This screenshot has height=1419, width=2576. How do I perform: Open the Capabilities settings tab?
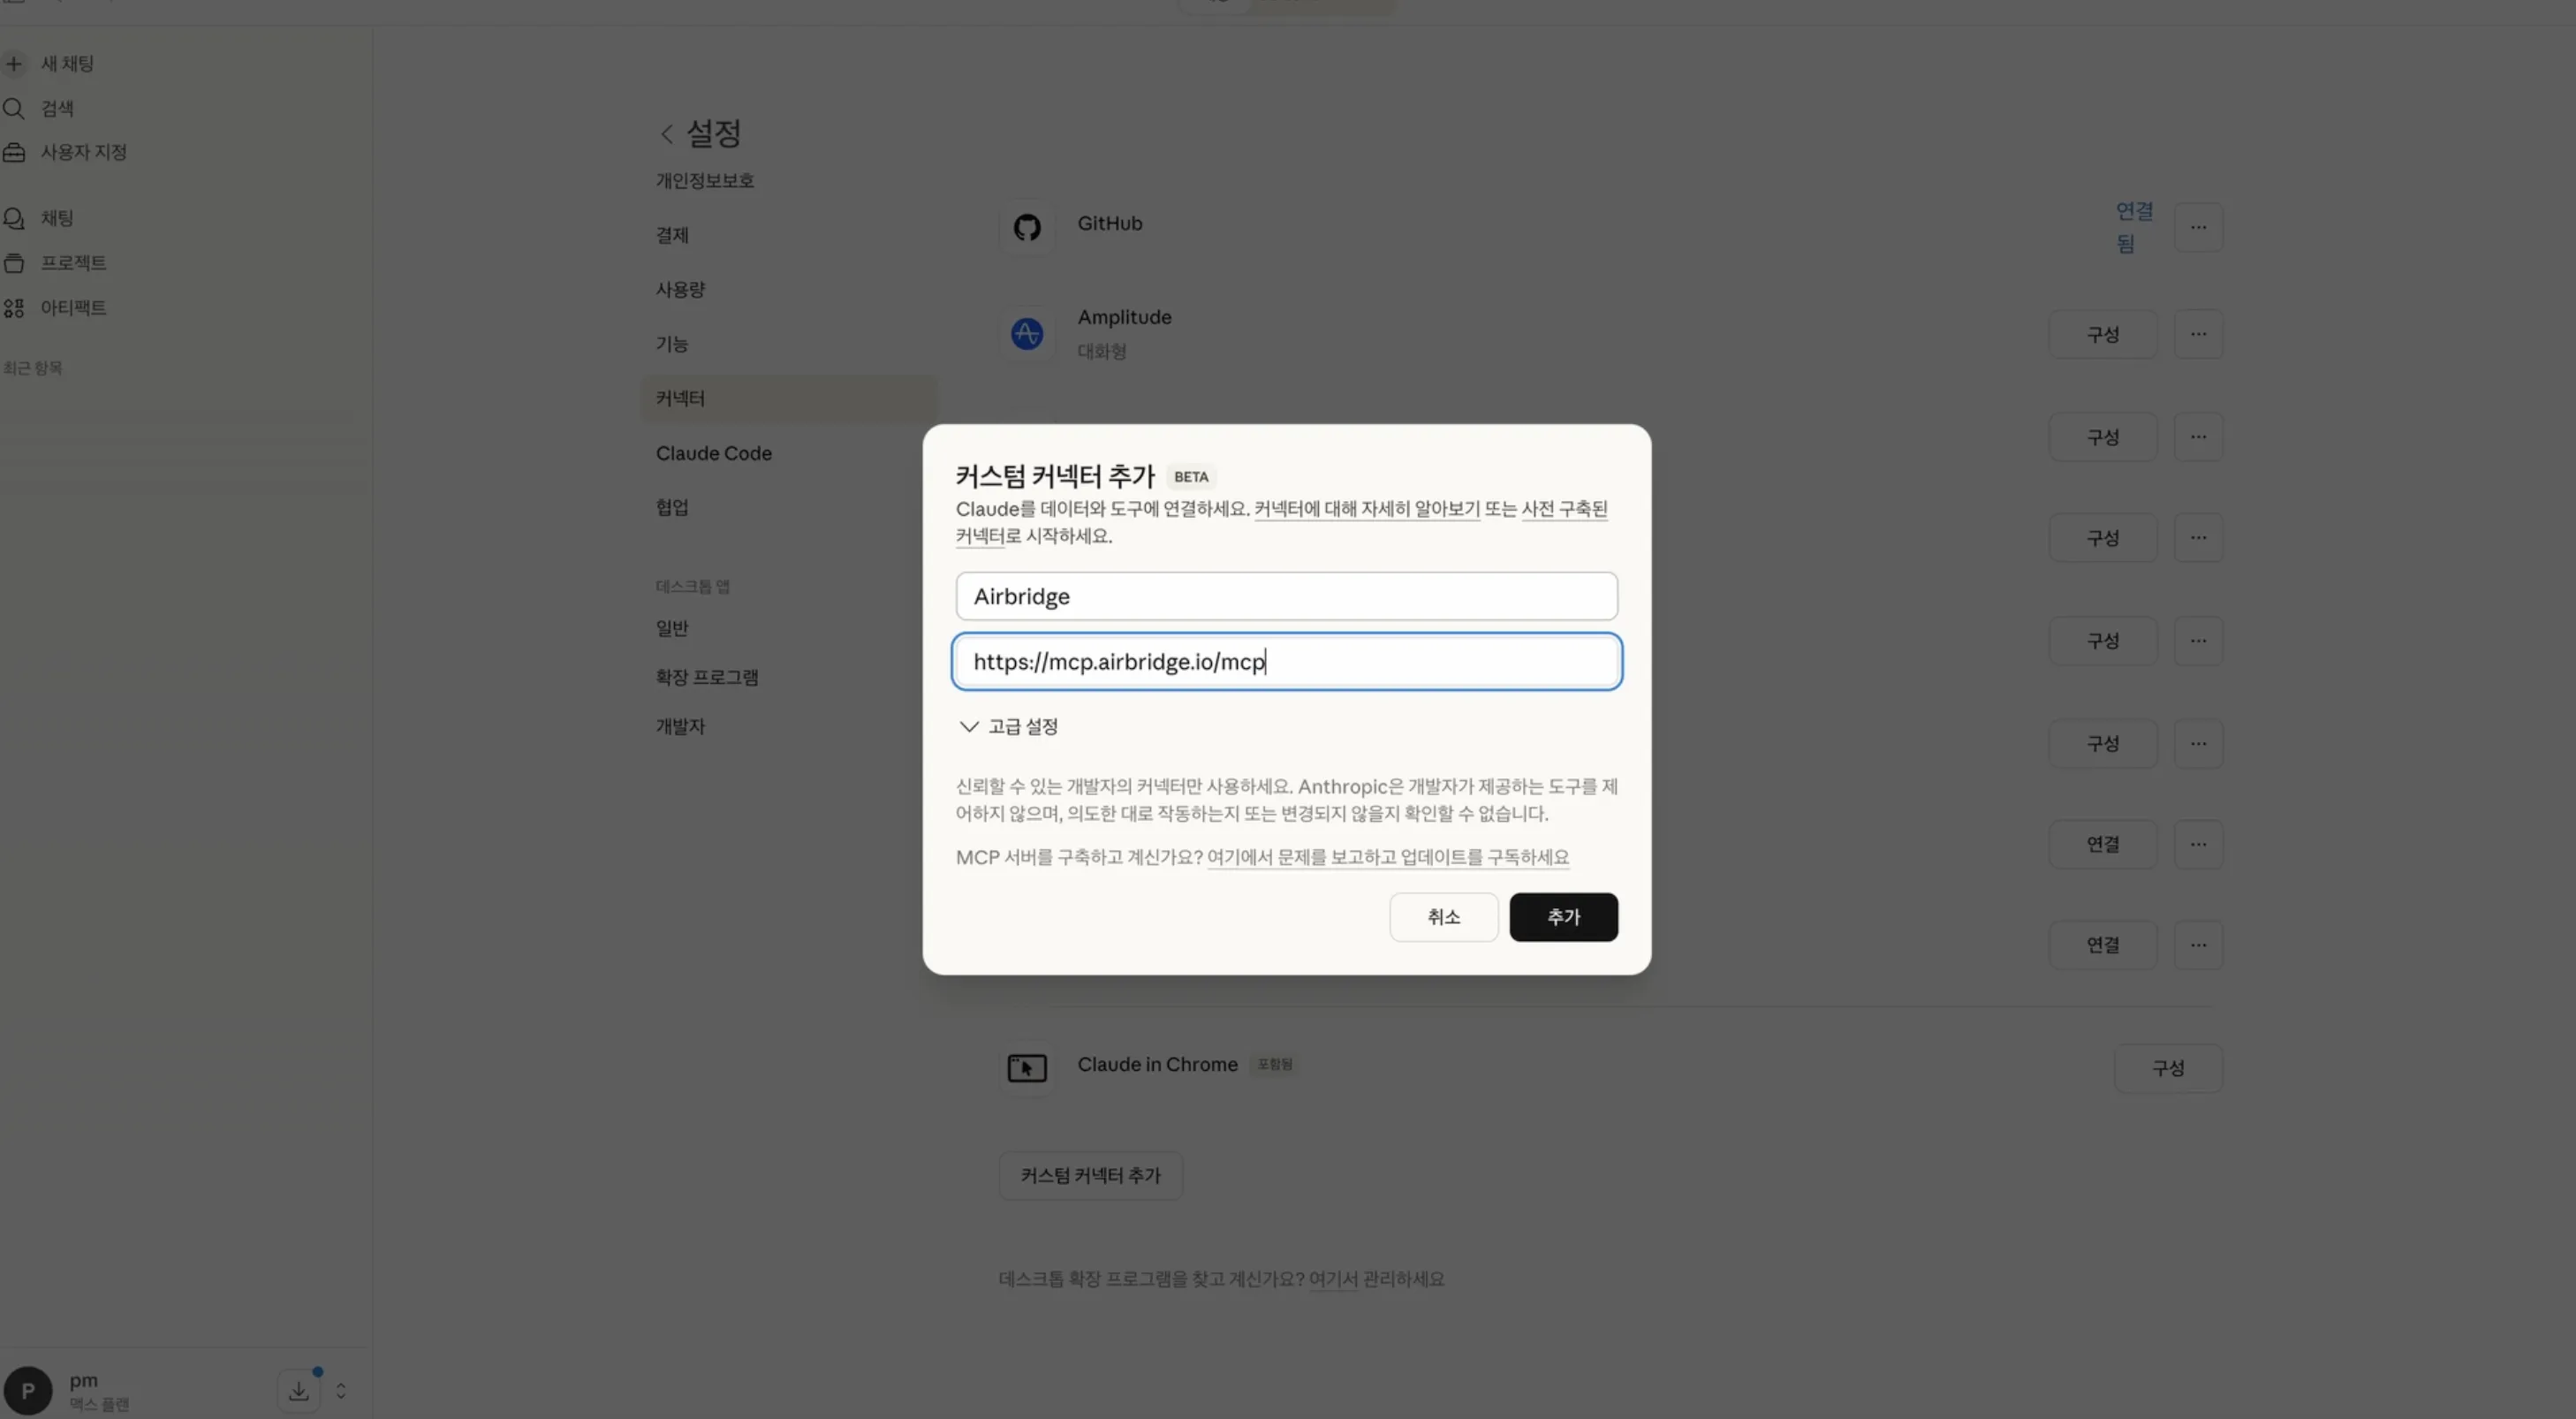click(x=672, y=344)
